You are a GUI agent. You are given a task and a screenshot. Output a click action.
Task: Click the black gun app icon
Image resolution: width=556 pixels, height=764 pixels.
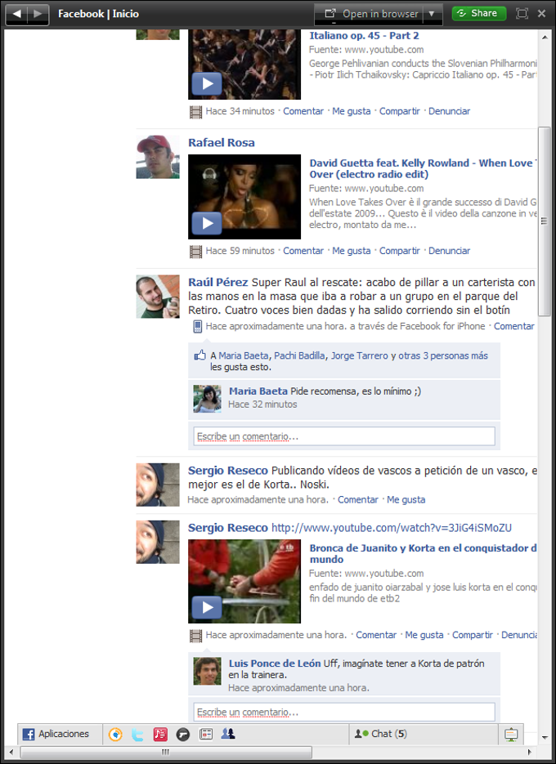pos(183,735)
